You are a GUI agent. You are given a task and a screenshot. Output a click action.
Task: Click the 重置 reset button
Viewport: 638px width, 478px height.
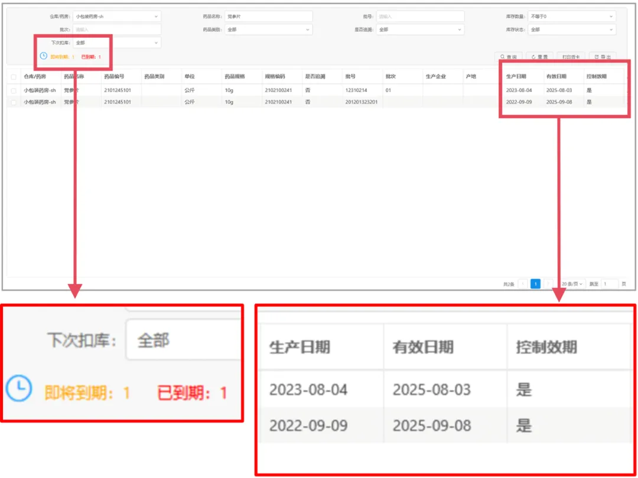tap(539, 57)
